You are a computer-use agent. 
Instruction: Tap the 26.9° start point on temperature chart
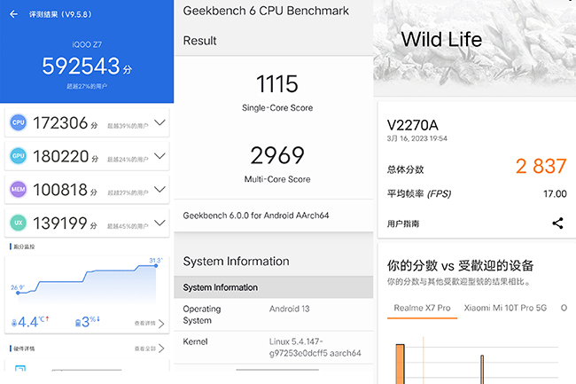tap(18, 293)
